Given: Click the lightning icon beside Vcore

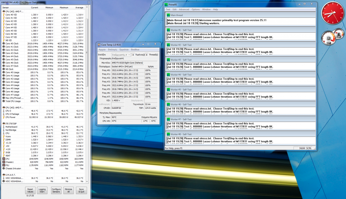Looking at the screenshot, I should tap(3, 136).
